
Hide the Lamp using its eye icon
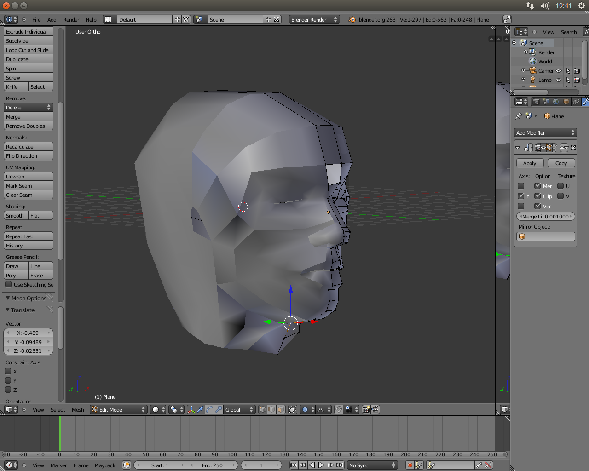point(559,80)
